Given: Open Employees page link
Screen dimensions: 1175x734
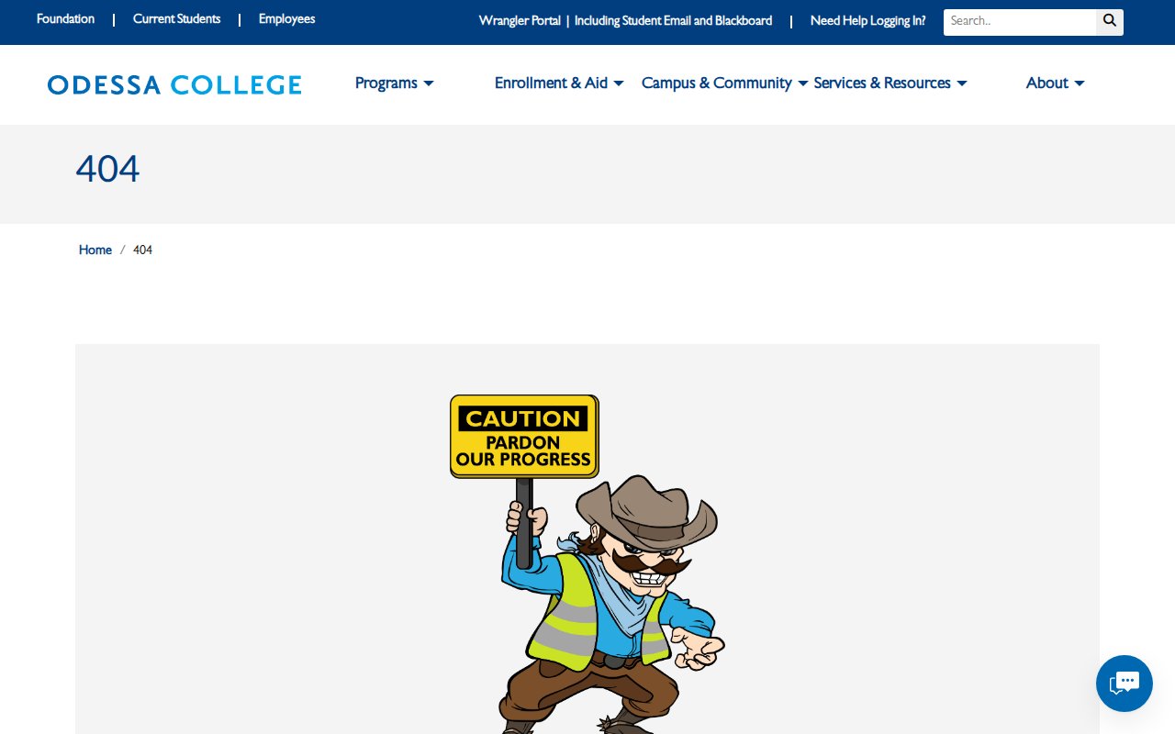Looking at the screenshot, I should tap(286, 19).
